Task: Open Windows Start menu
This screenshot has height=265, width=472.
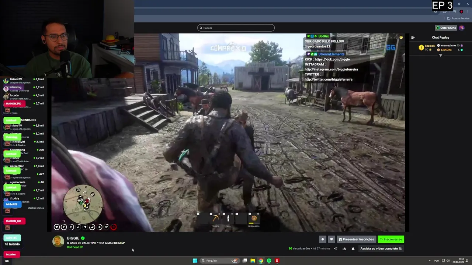Action: [195, 261]
